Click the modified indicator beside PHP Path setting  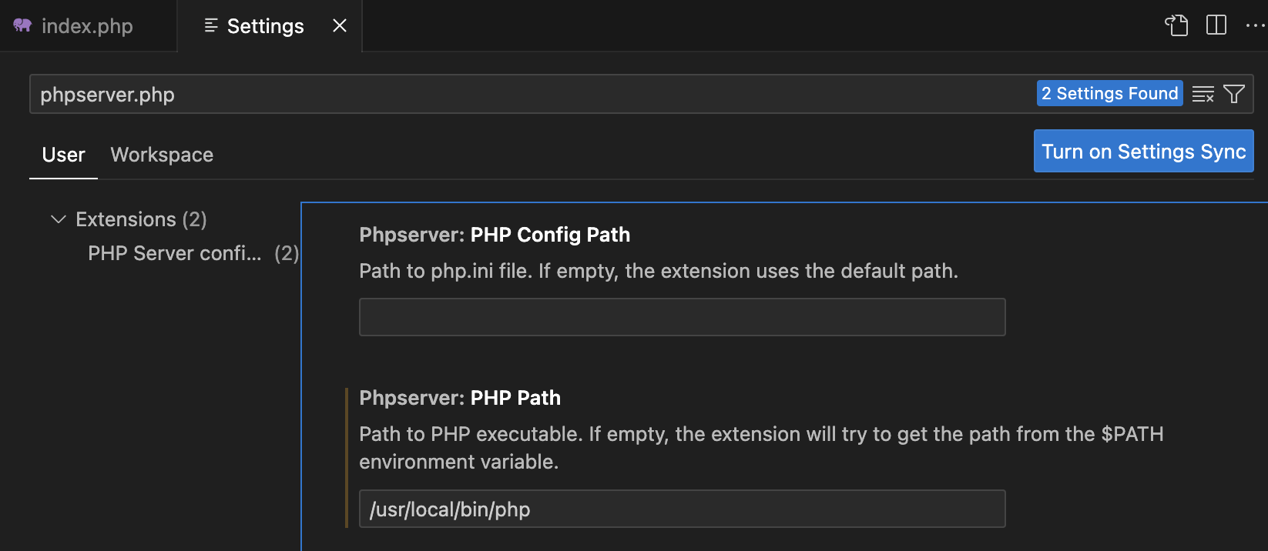pos(347,454)
